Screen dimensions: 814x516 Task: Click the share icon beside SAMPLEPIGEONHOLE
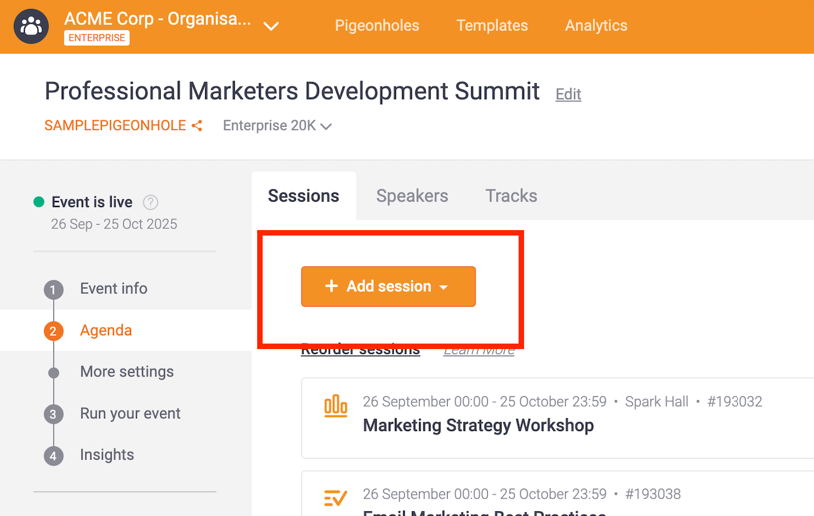197,126
